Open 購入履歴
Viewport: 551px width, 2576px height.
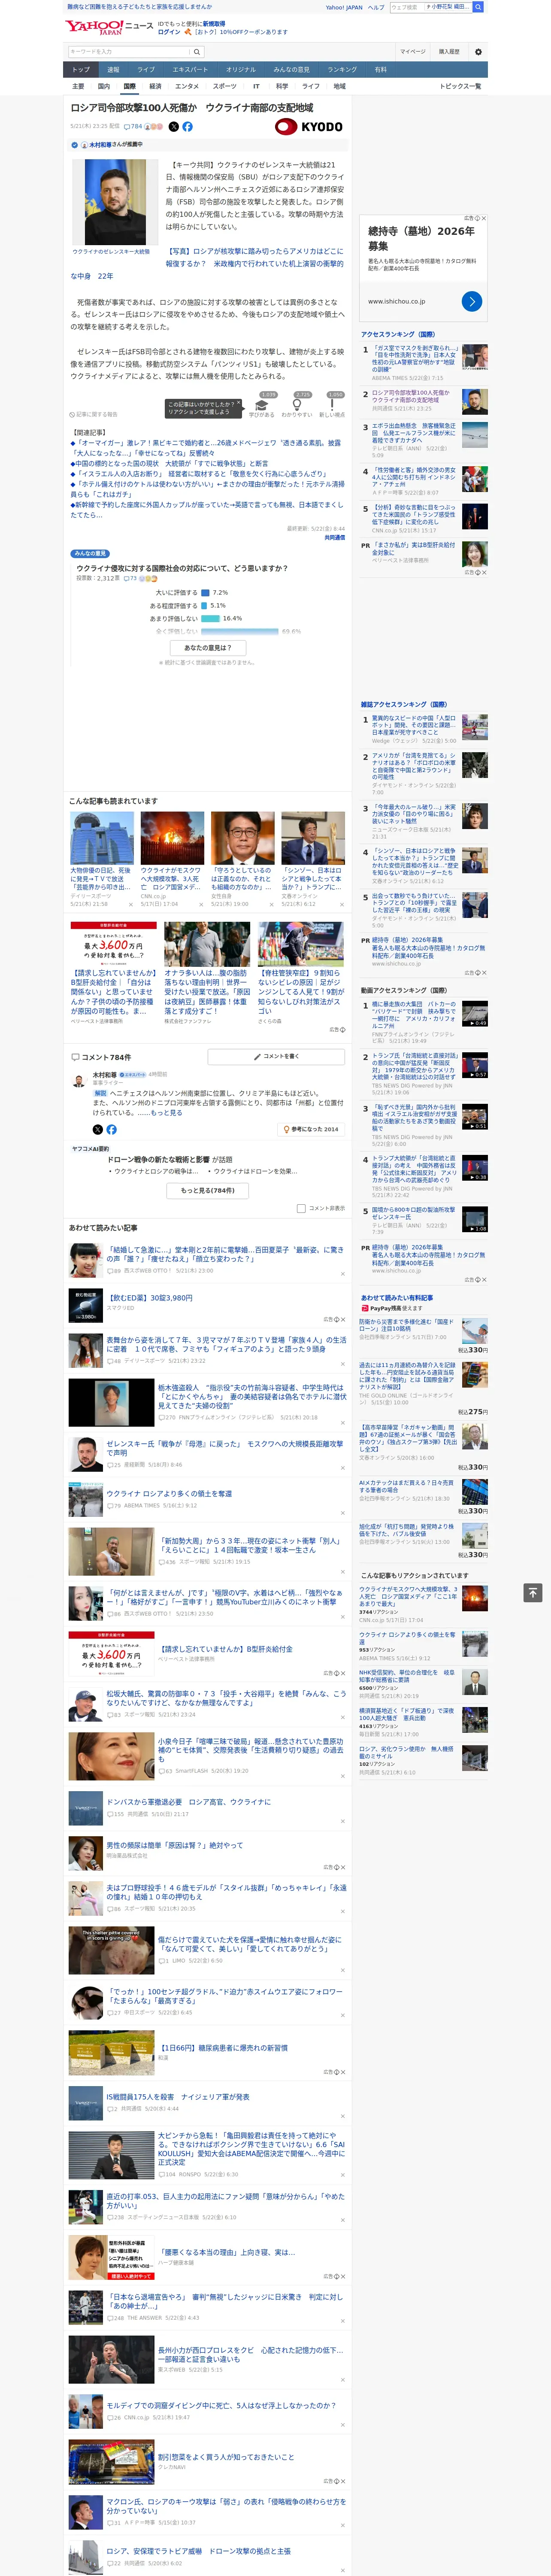(449, 52)
